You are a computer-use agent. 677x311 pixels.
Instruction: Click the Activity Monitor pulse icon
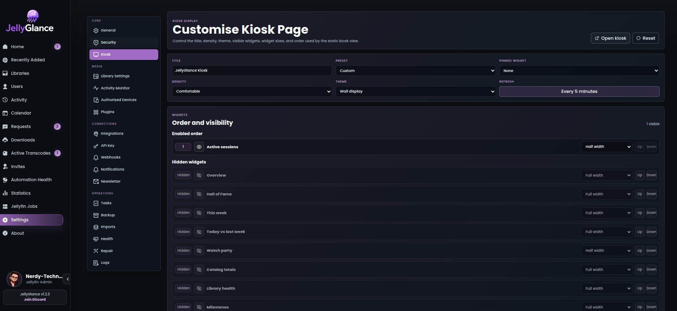[x=96, y=88]
